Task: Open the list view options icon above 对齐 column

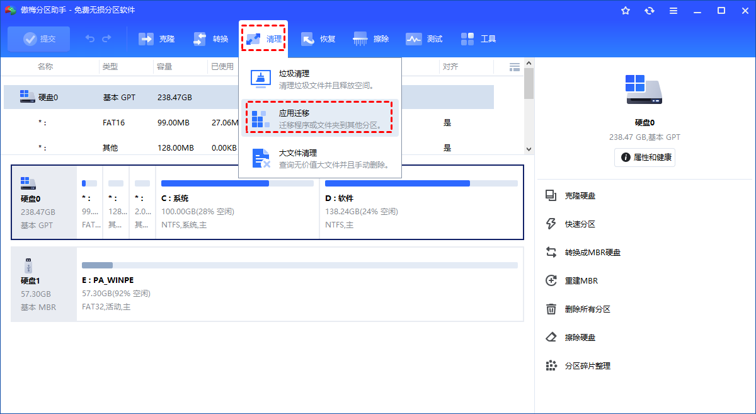Action: [x=514, y=66]
